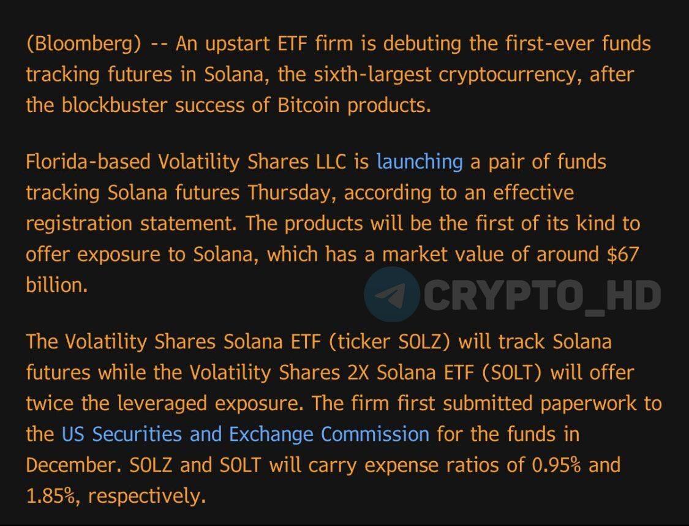
Task: Click the "(ticker SOLZ)" parenthetical
Action: (x=390, y=342)
